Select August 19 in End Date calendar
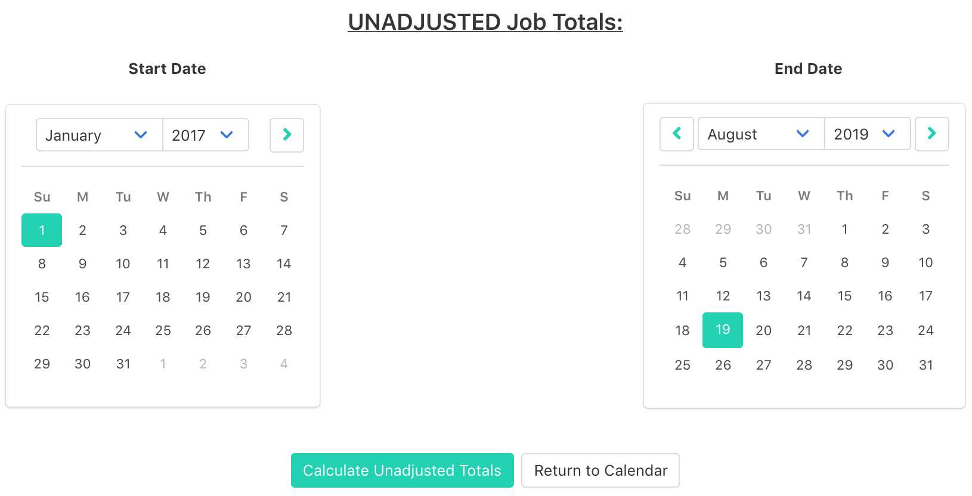This screenshot has width=972, height=496. 723,330
